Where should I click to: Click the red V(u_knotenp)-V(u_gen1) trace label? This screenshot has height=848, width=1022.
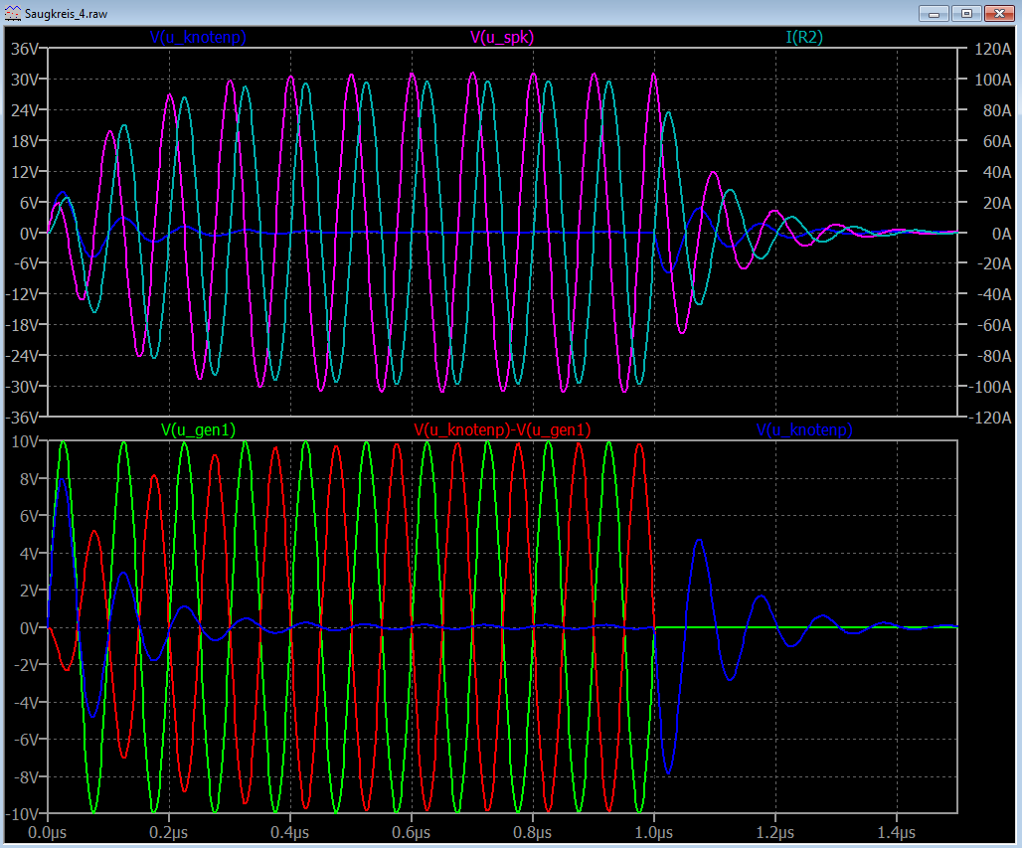point(501,429)
